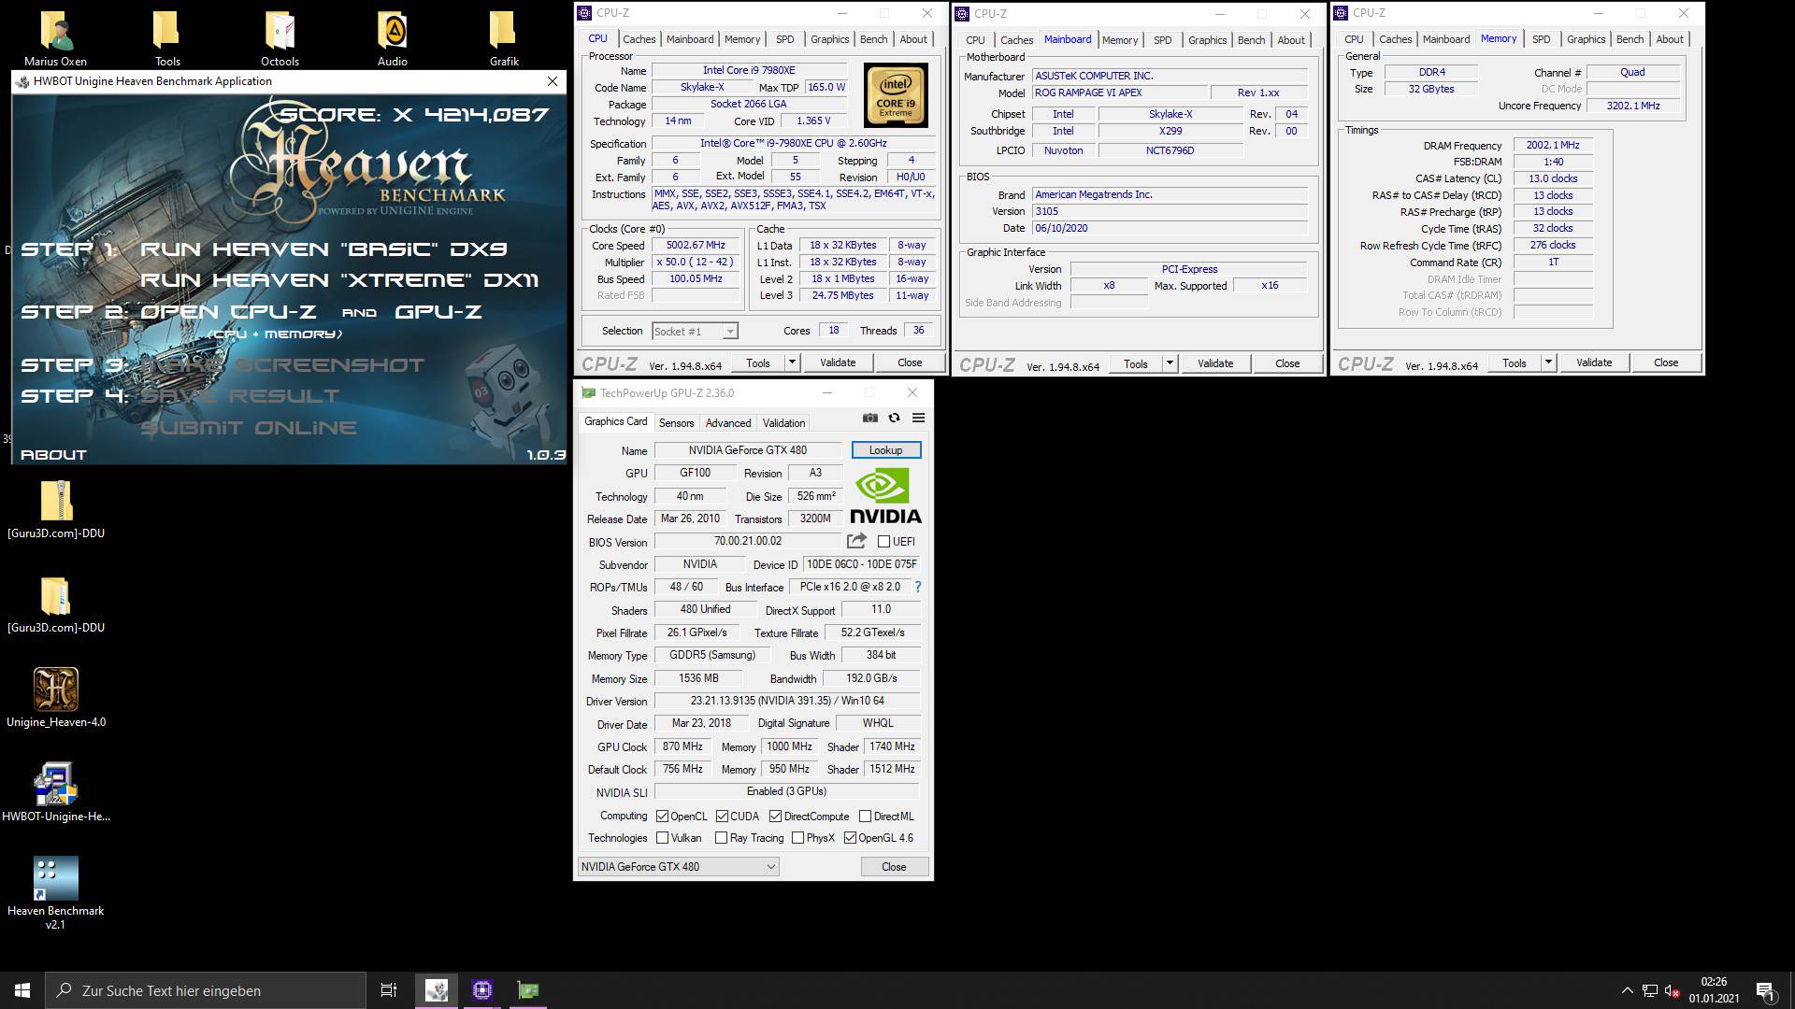The image size is (1795, 1009).
Task: Switch to Advanced tab in GPU-Z
Action: click(727, 422)
